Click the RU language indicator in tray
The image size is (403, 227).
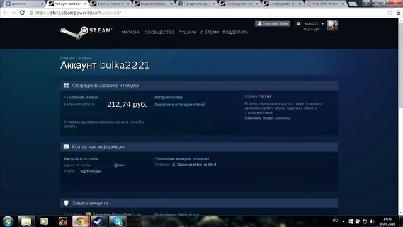point(335,221)
